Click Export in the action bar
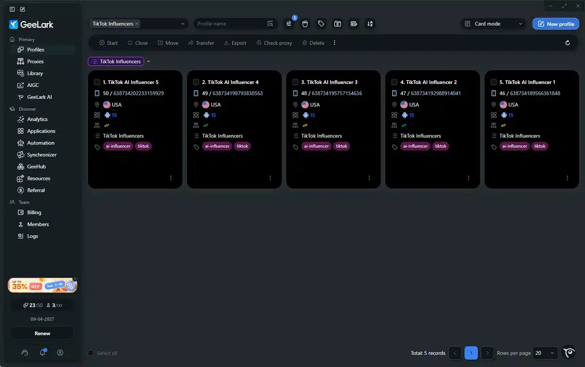Viewport: 585px width, 367px height. [x=234, y=43]
